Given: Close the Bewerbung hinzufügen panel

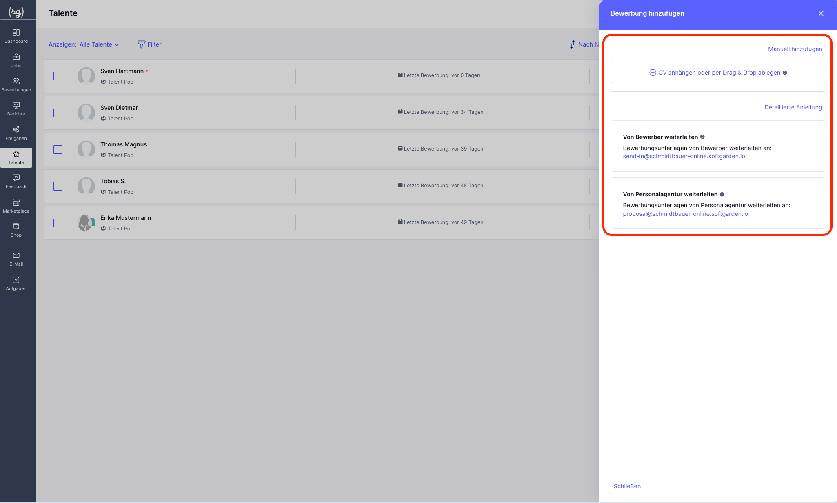Looking at the screenshot, I should (x=821, y=13).
